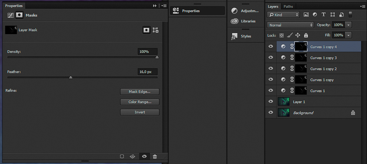Delete mask with Properties trash icon
The image size is (367, 164).
pyautogui.click(x=155, y=156)
